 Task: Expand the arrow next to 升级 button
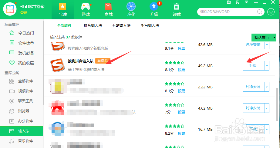tap(267, 66)
